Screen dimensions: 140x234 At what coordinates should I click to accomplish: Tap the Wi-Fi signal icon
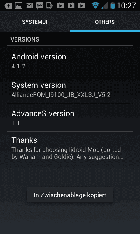point(95,6)
